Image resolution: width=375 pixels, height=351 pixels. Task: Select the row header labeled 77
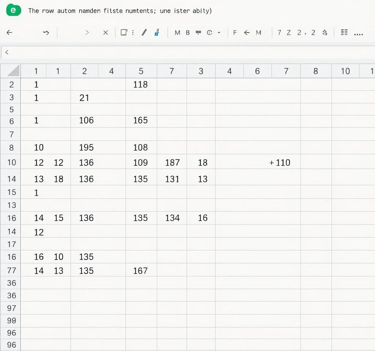coord(11,271)
